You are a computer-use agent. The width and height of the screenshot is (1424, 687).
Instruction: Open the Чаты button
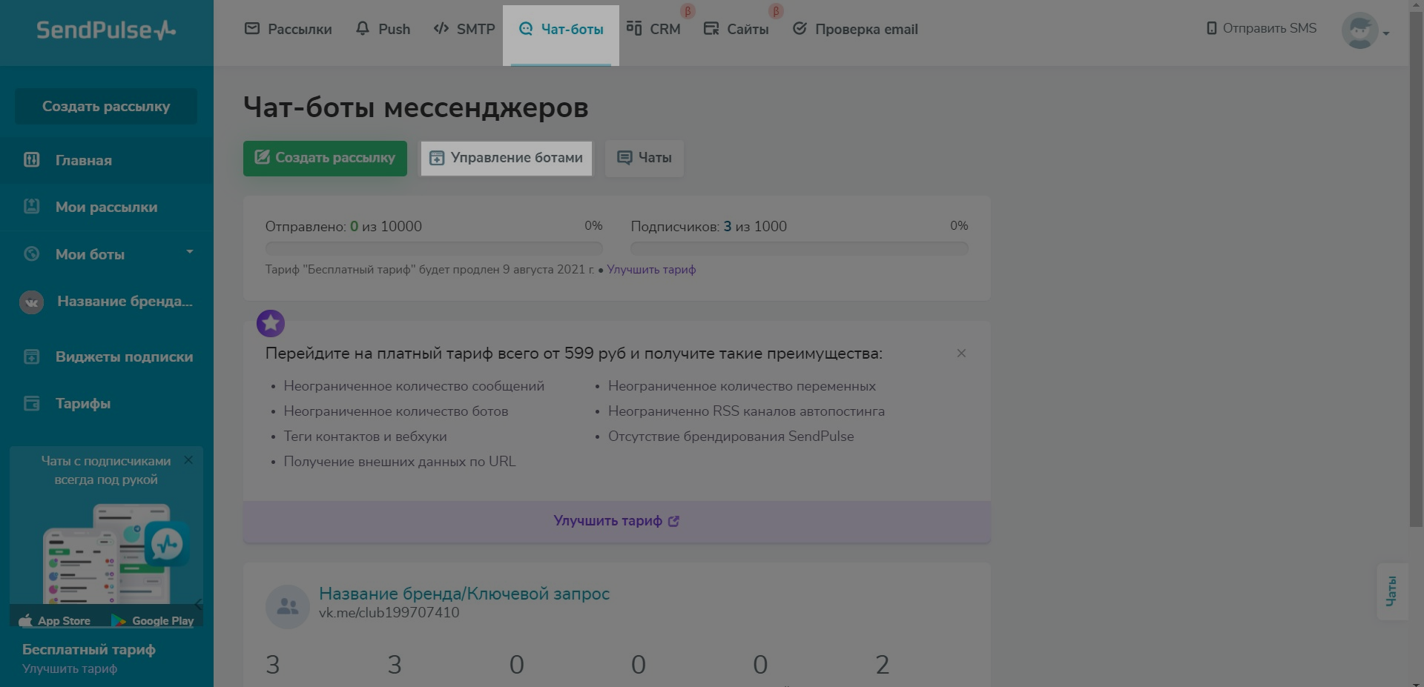tap(645, 158)
